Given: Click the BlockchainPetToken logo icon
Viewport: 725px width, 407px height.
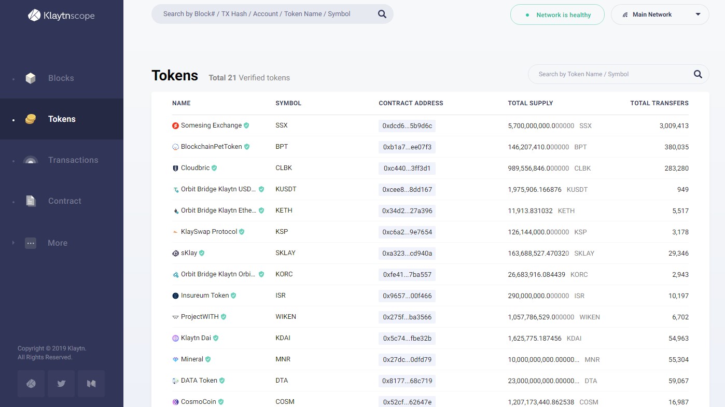Looking at the screenshot, I should pyautogui.click(x=175, y=147).
